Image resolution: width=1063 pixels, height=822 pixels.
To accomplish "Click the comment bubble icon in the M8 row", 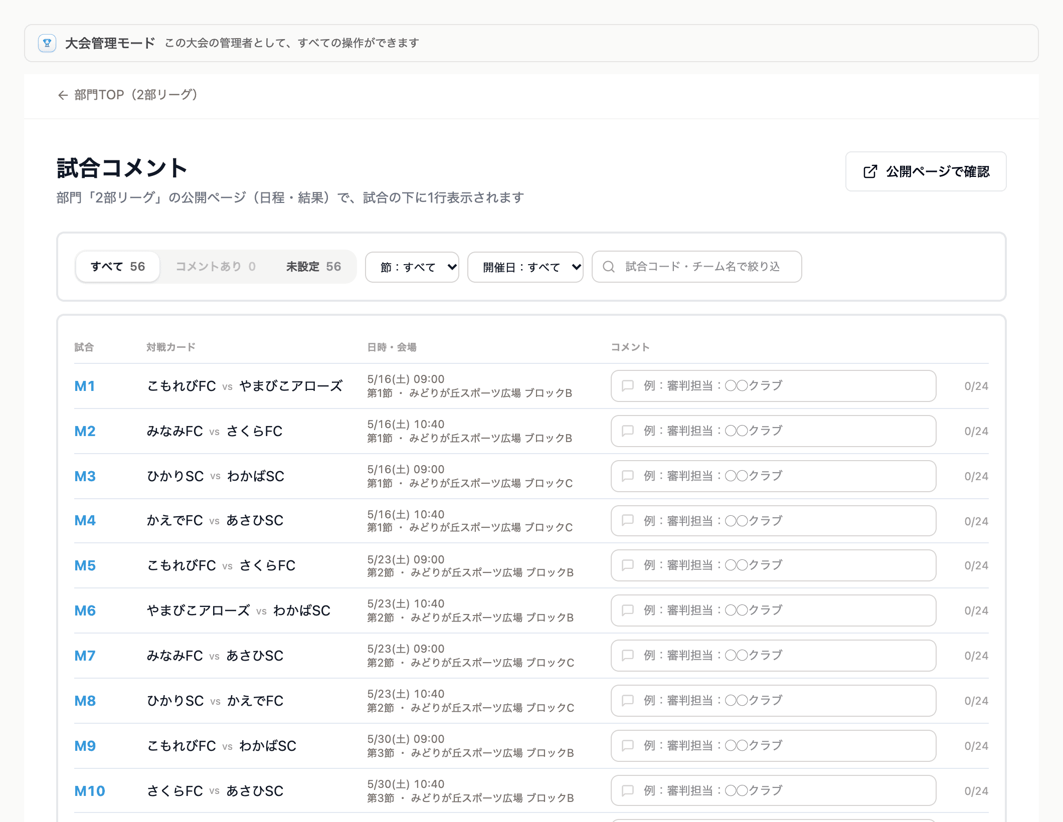I will (627, 700).
